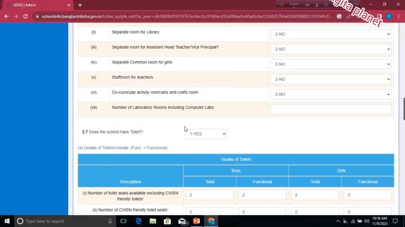Click the browser forward arrow
The width and height of the screenshot is (405, 227).
tap(16, 16)
